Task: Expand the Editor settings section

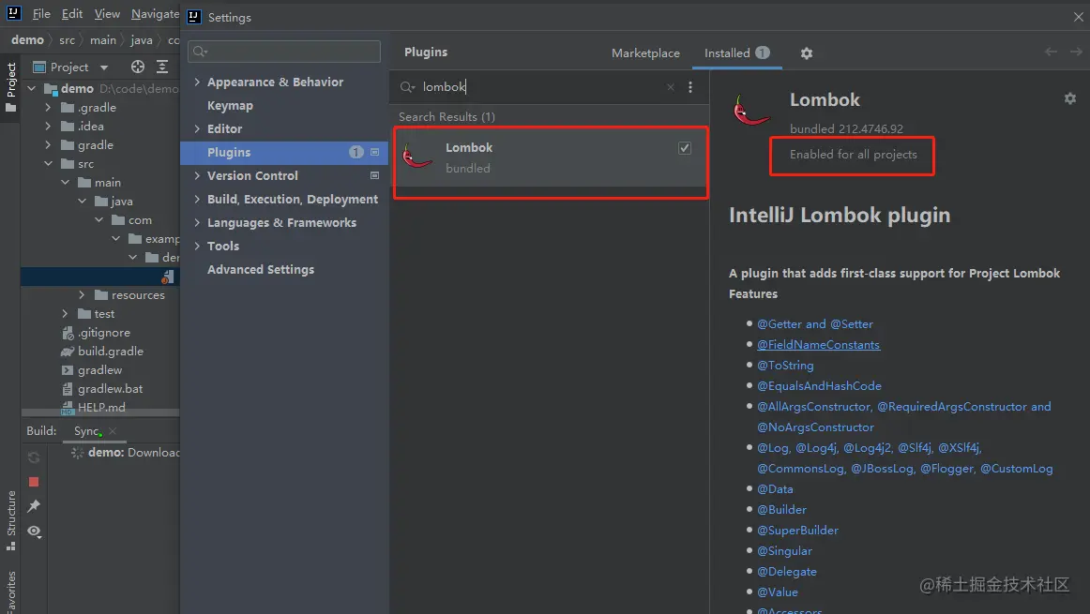Action: [x=197, y=128]
